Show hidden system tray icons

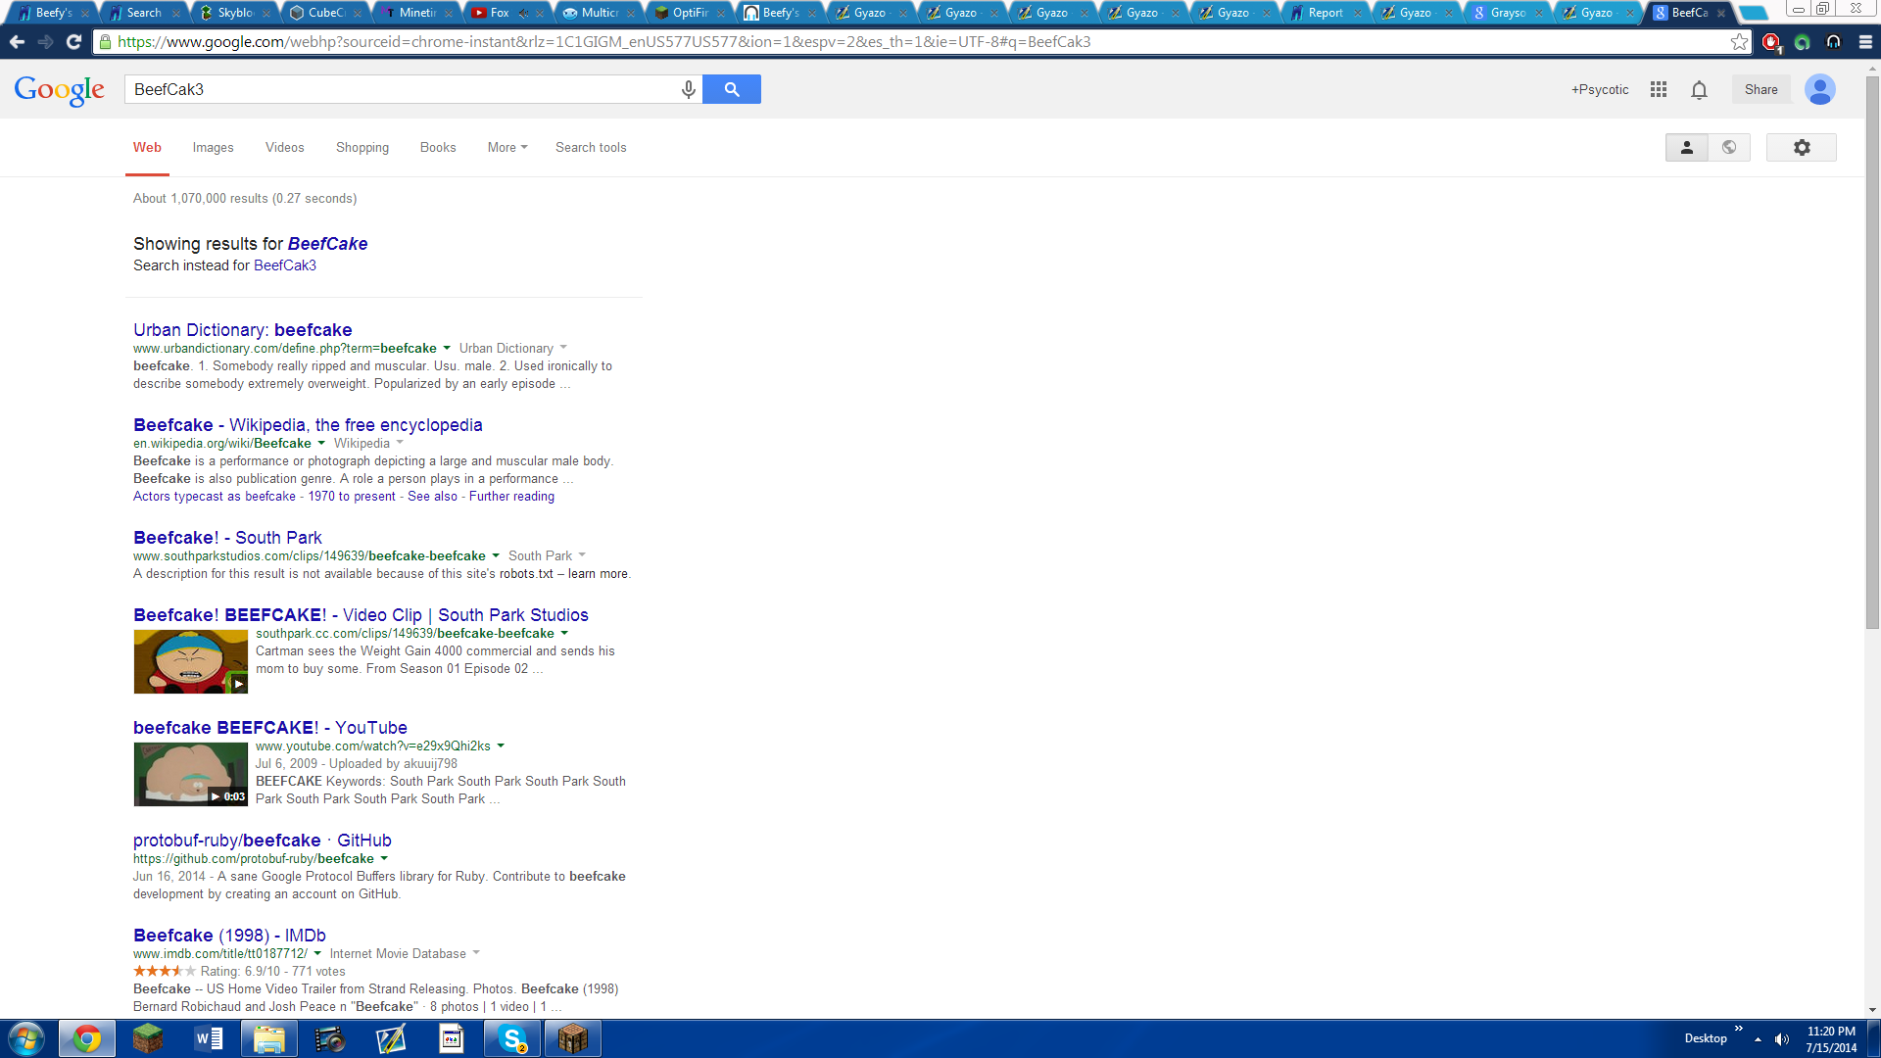tap(1758, 1039)
